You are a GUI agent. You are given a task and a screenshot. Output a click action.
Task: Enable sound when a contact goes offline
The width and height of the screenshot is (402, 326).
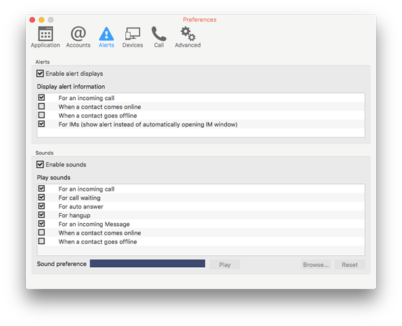tap(41, 241)
